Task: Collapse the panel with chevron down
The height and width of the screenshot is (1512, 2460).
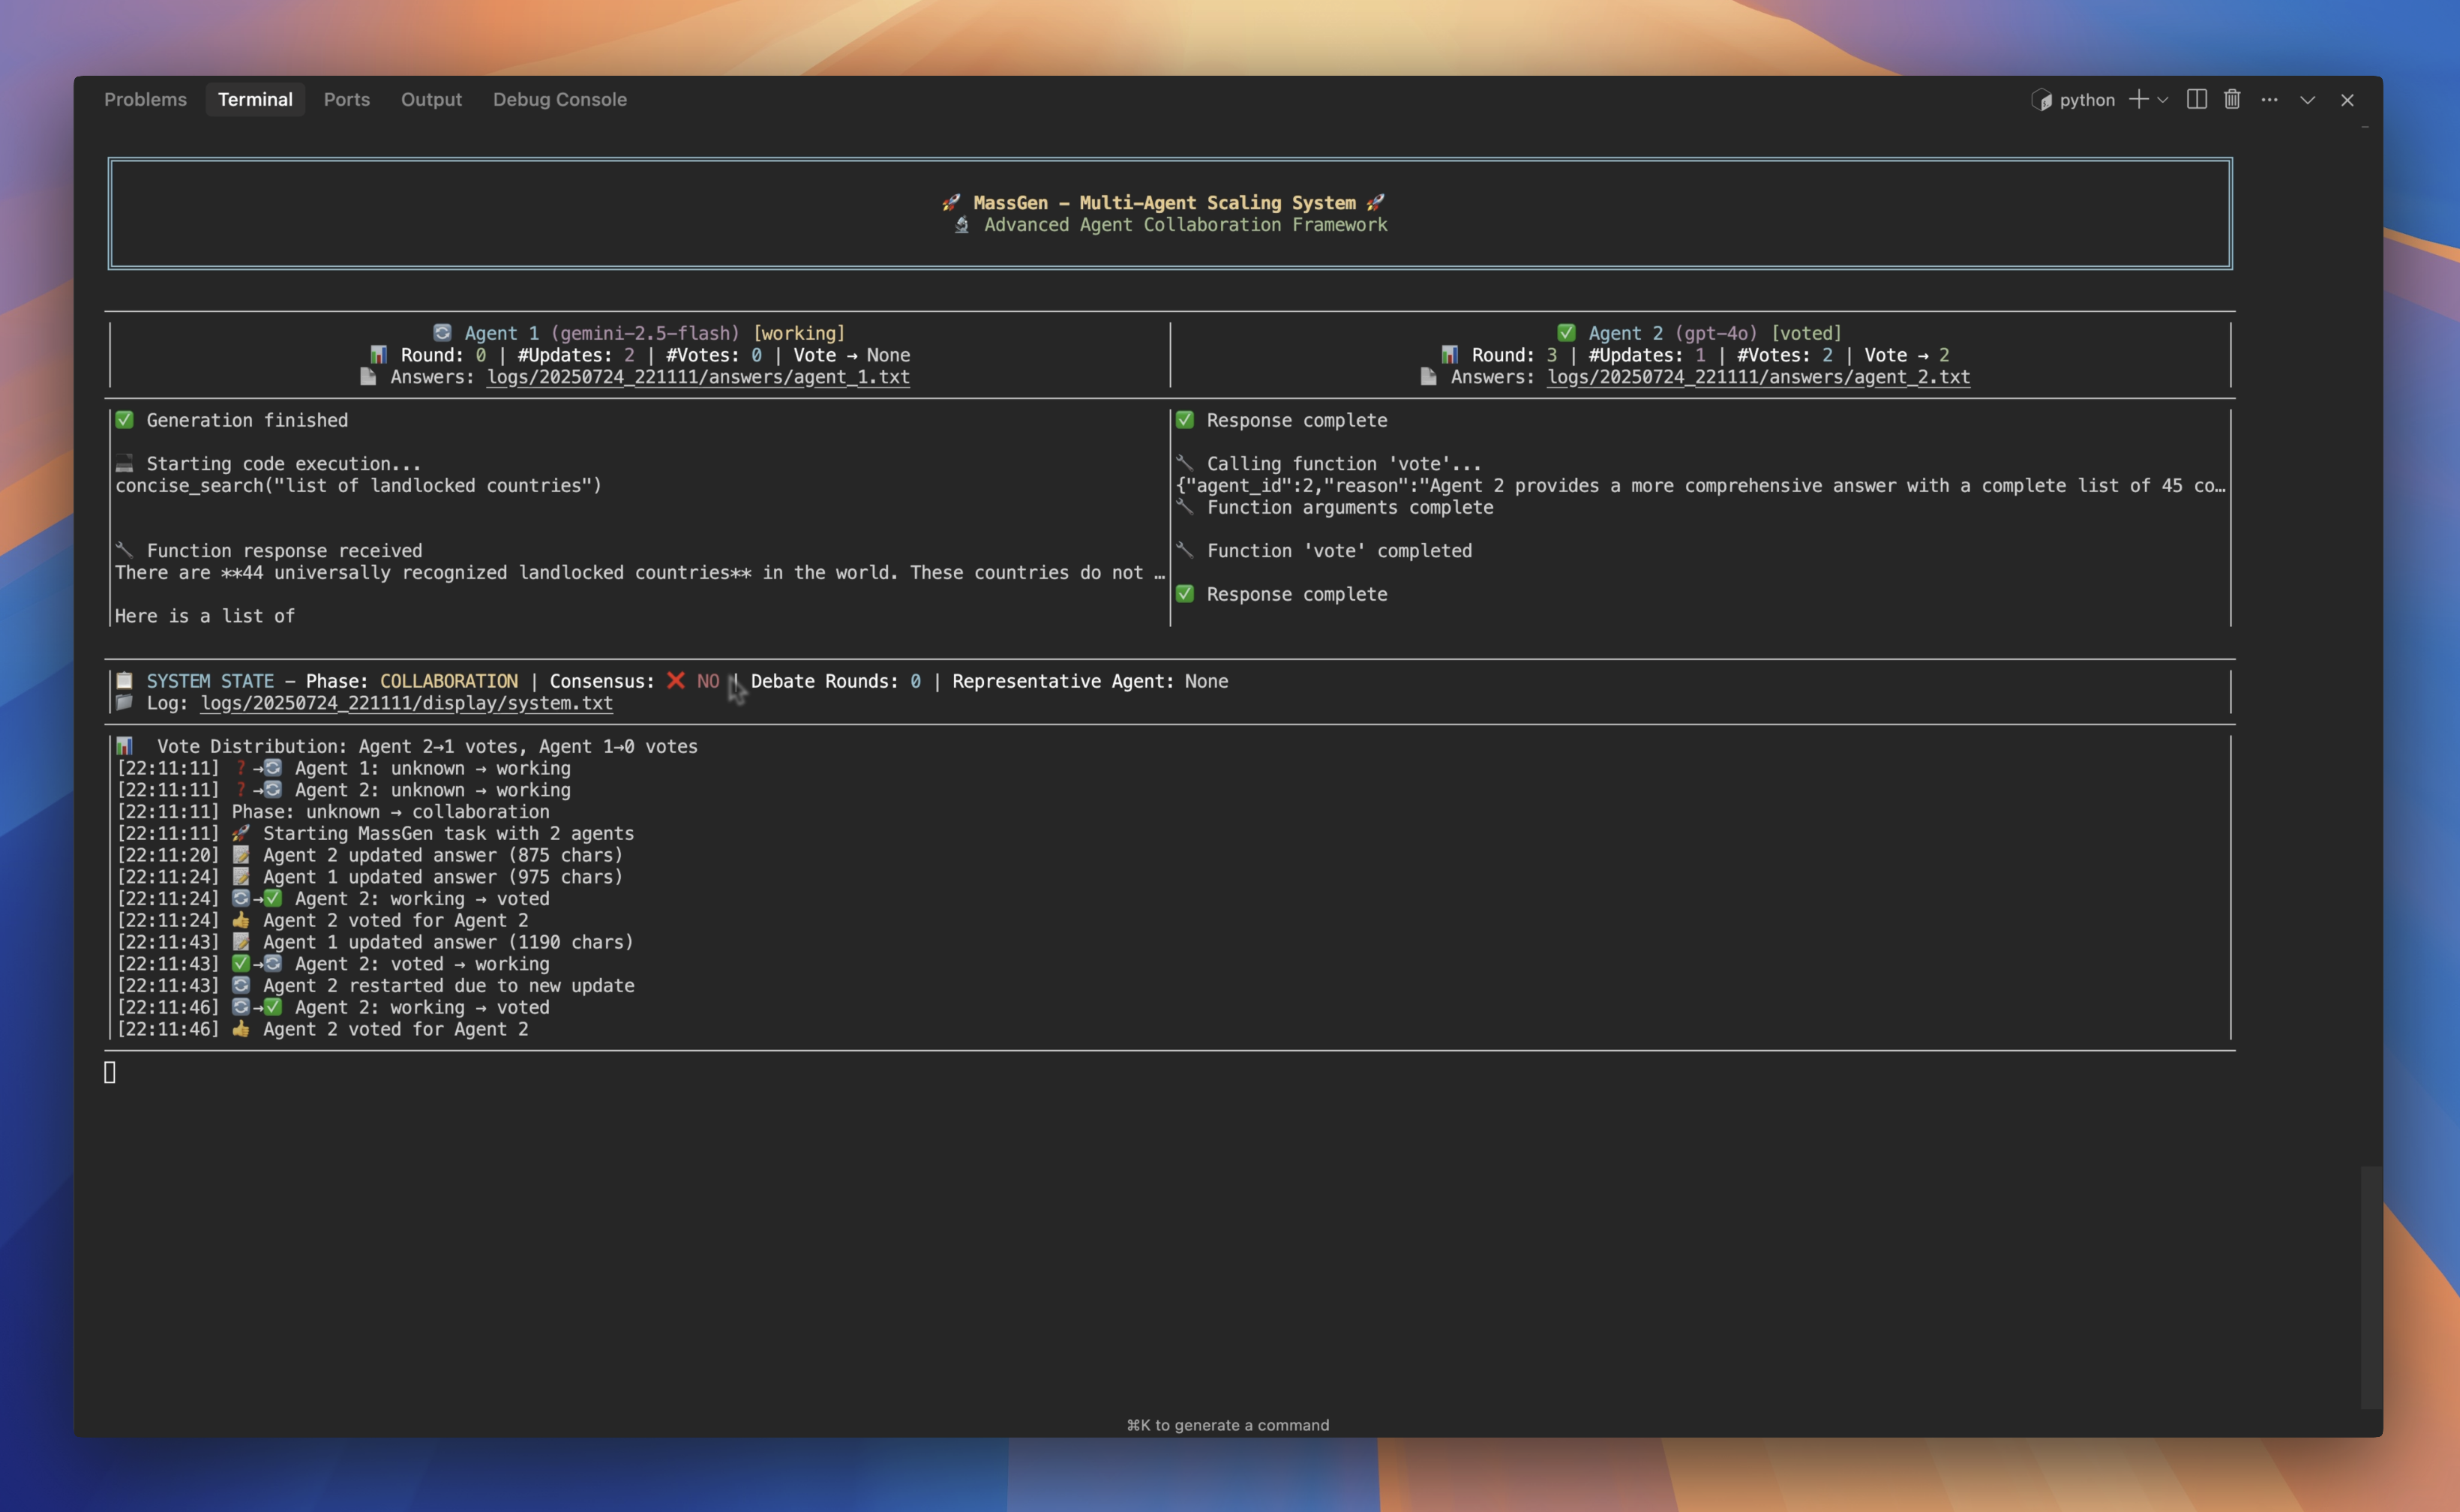Action: click(x=2307, y=100)
